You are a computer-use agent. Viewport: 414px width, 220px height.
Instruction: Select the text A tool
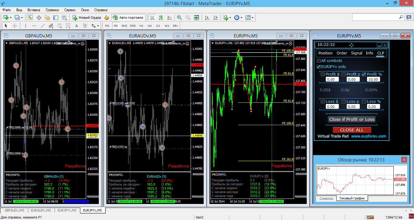(76, 26)
